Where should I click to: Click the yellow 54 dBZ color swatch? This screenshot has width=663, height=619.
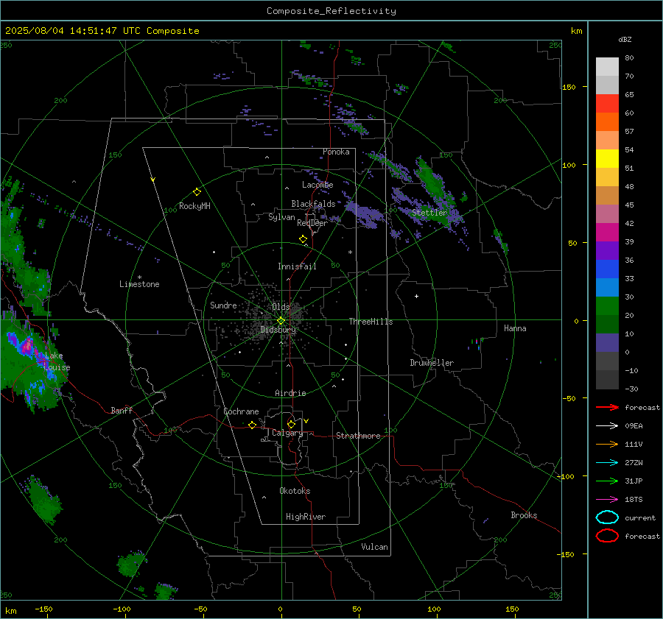607,159
